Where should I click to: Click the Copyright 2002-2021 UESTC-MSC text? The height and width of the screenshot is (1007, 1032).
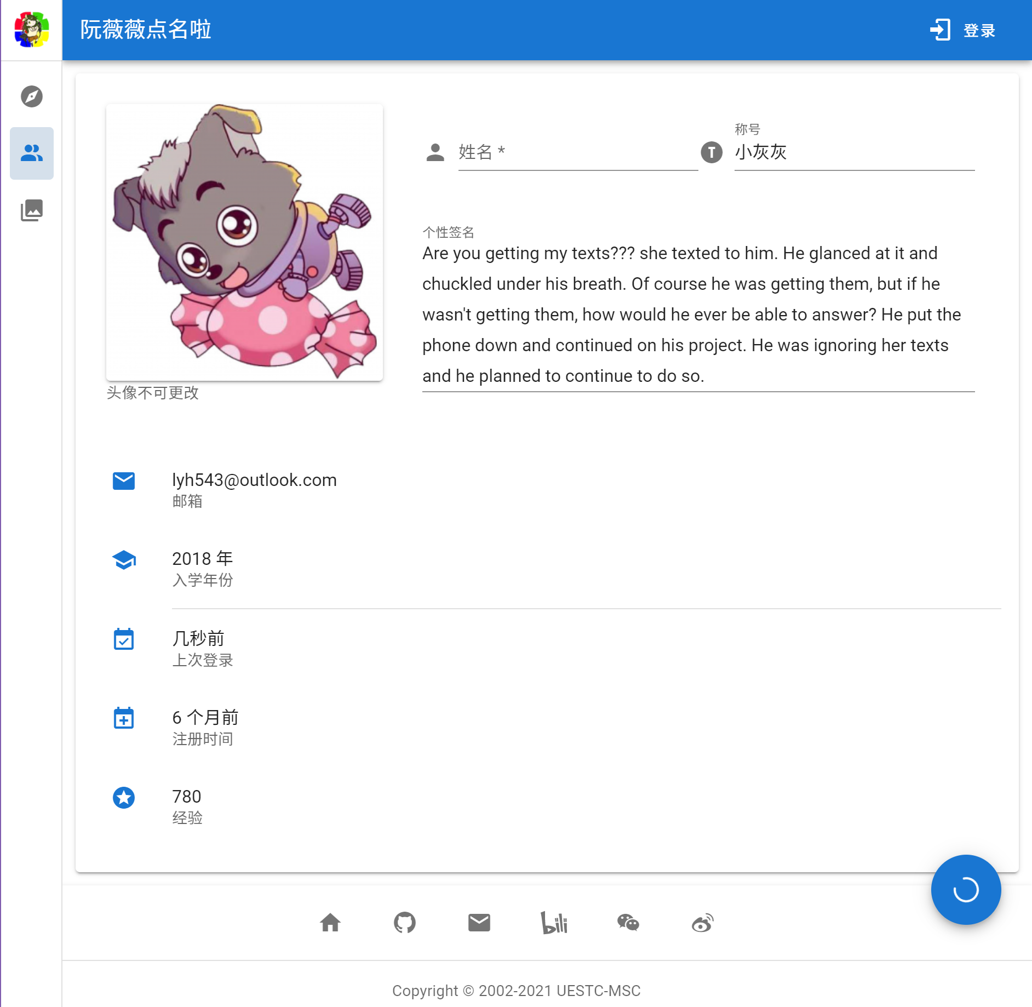pyautogui.click(x=516, y=991)
